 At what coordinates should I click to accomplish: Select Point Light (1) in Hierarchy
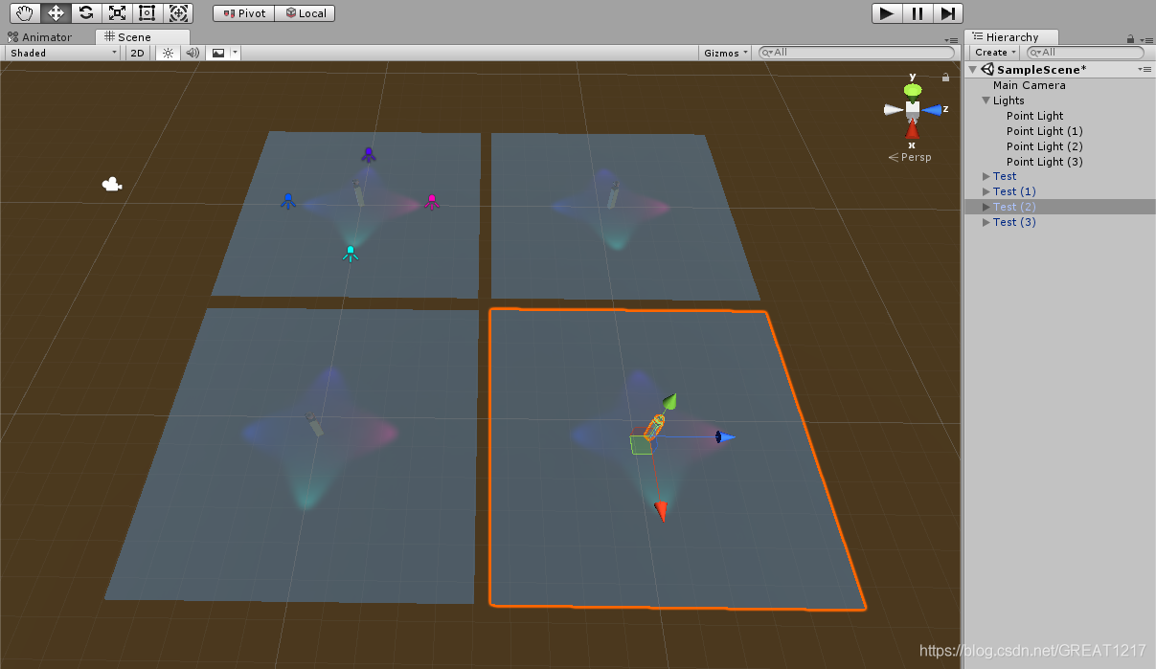pyautogui.click(x=1044, y=131)
